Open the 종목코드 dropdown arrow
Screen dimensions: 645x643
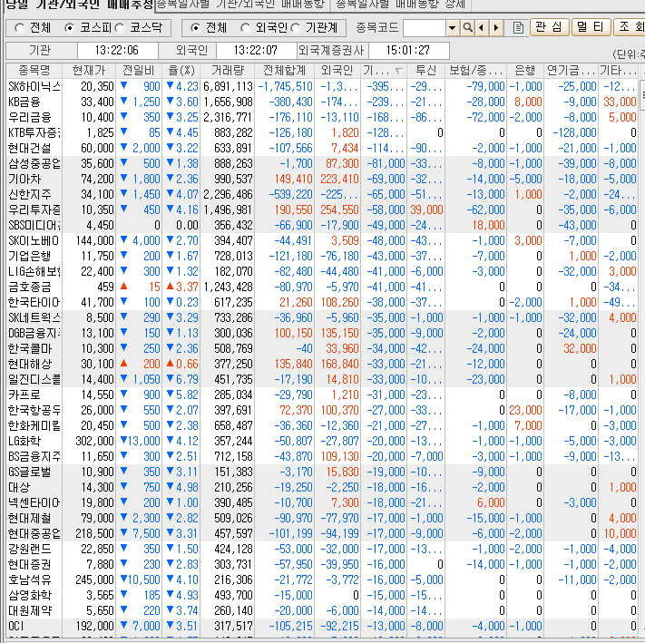click(452, 28)
